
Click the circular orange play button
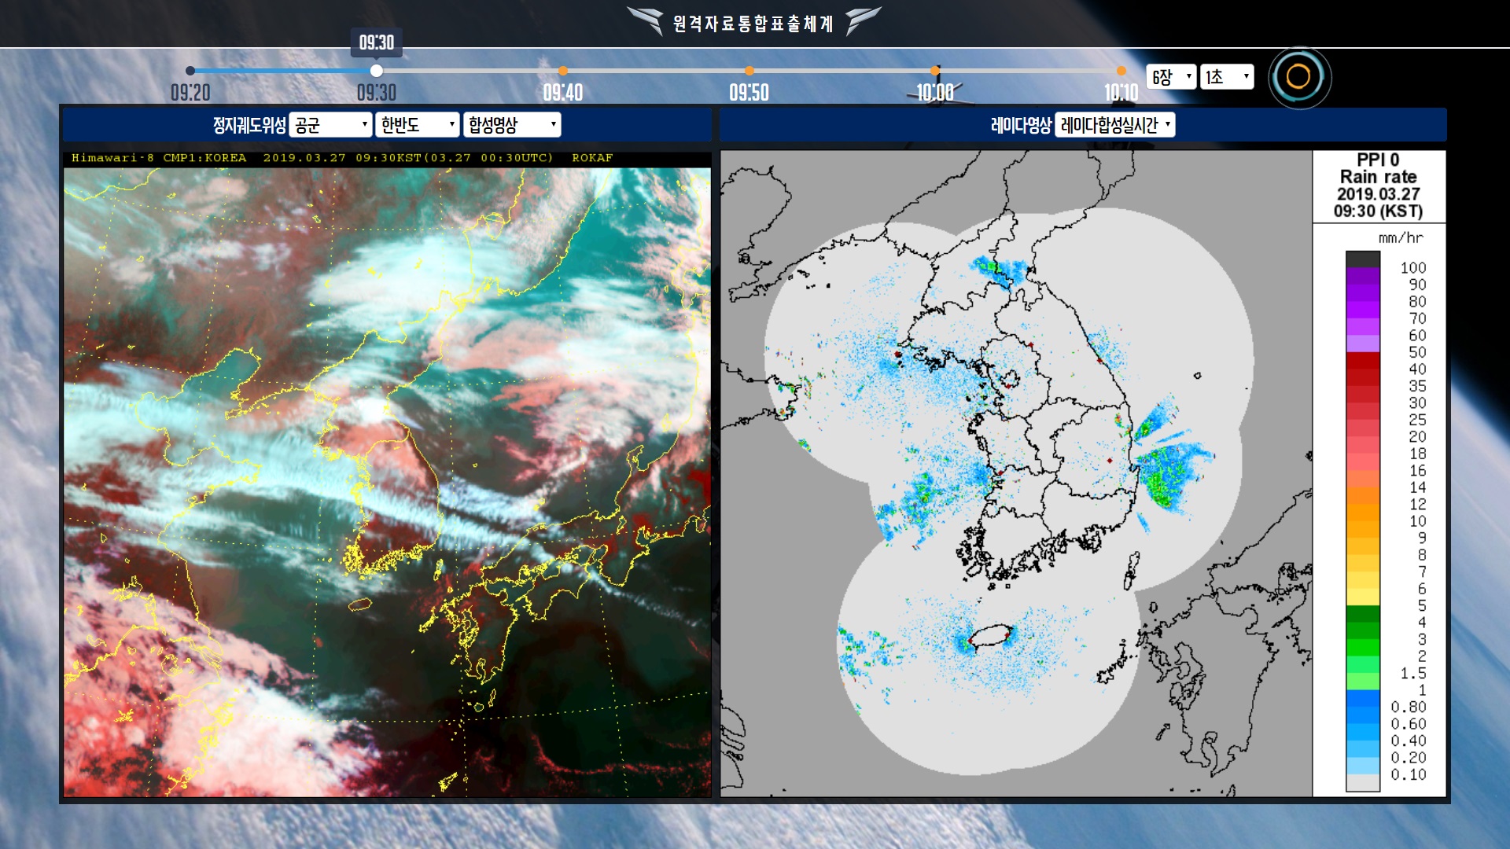[1298, 77]
